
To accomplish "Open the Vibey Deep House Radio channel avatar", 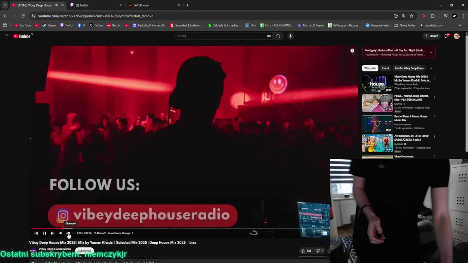I will [33, 251].
